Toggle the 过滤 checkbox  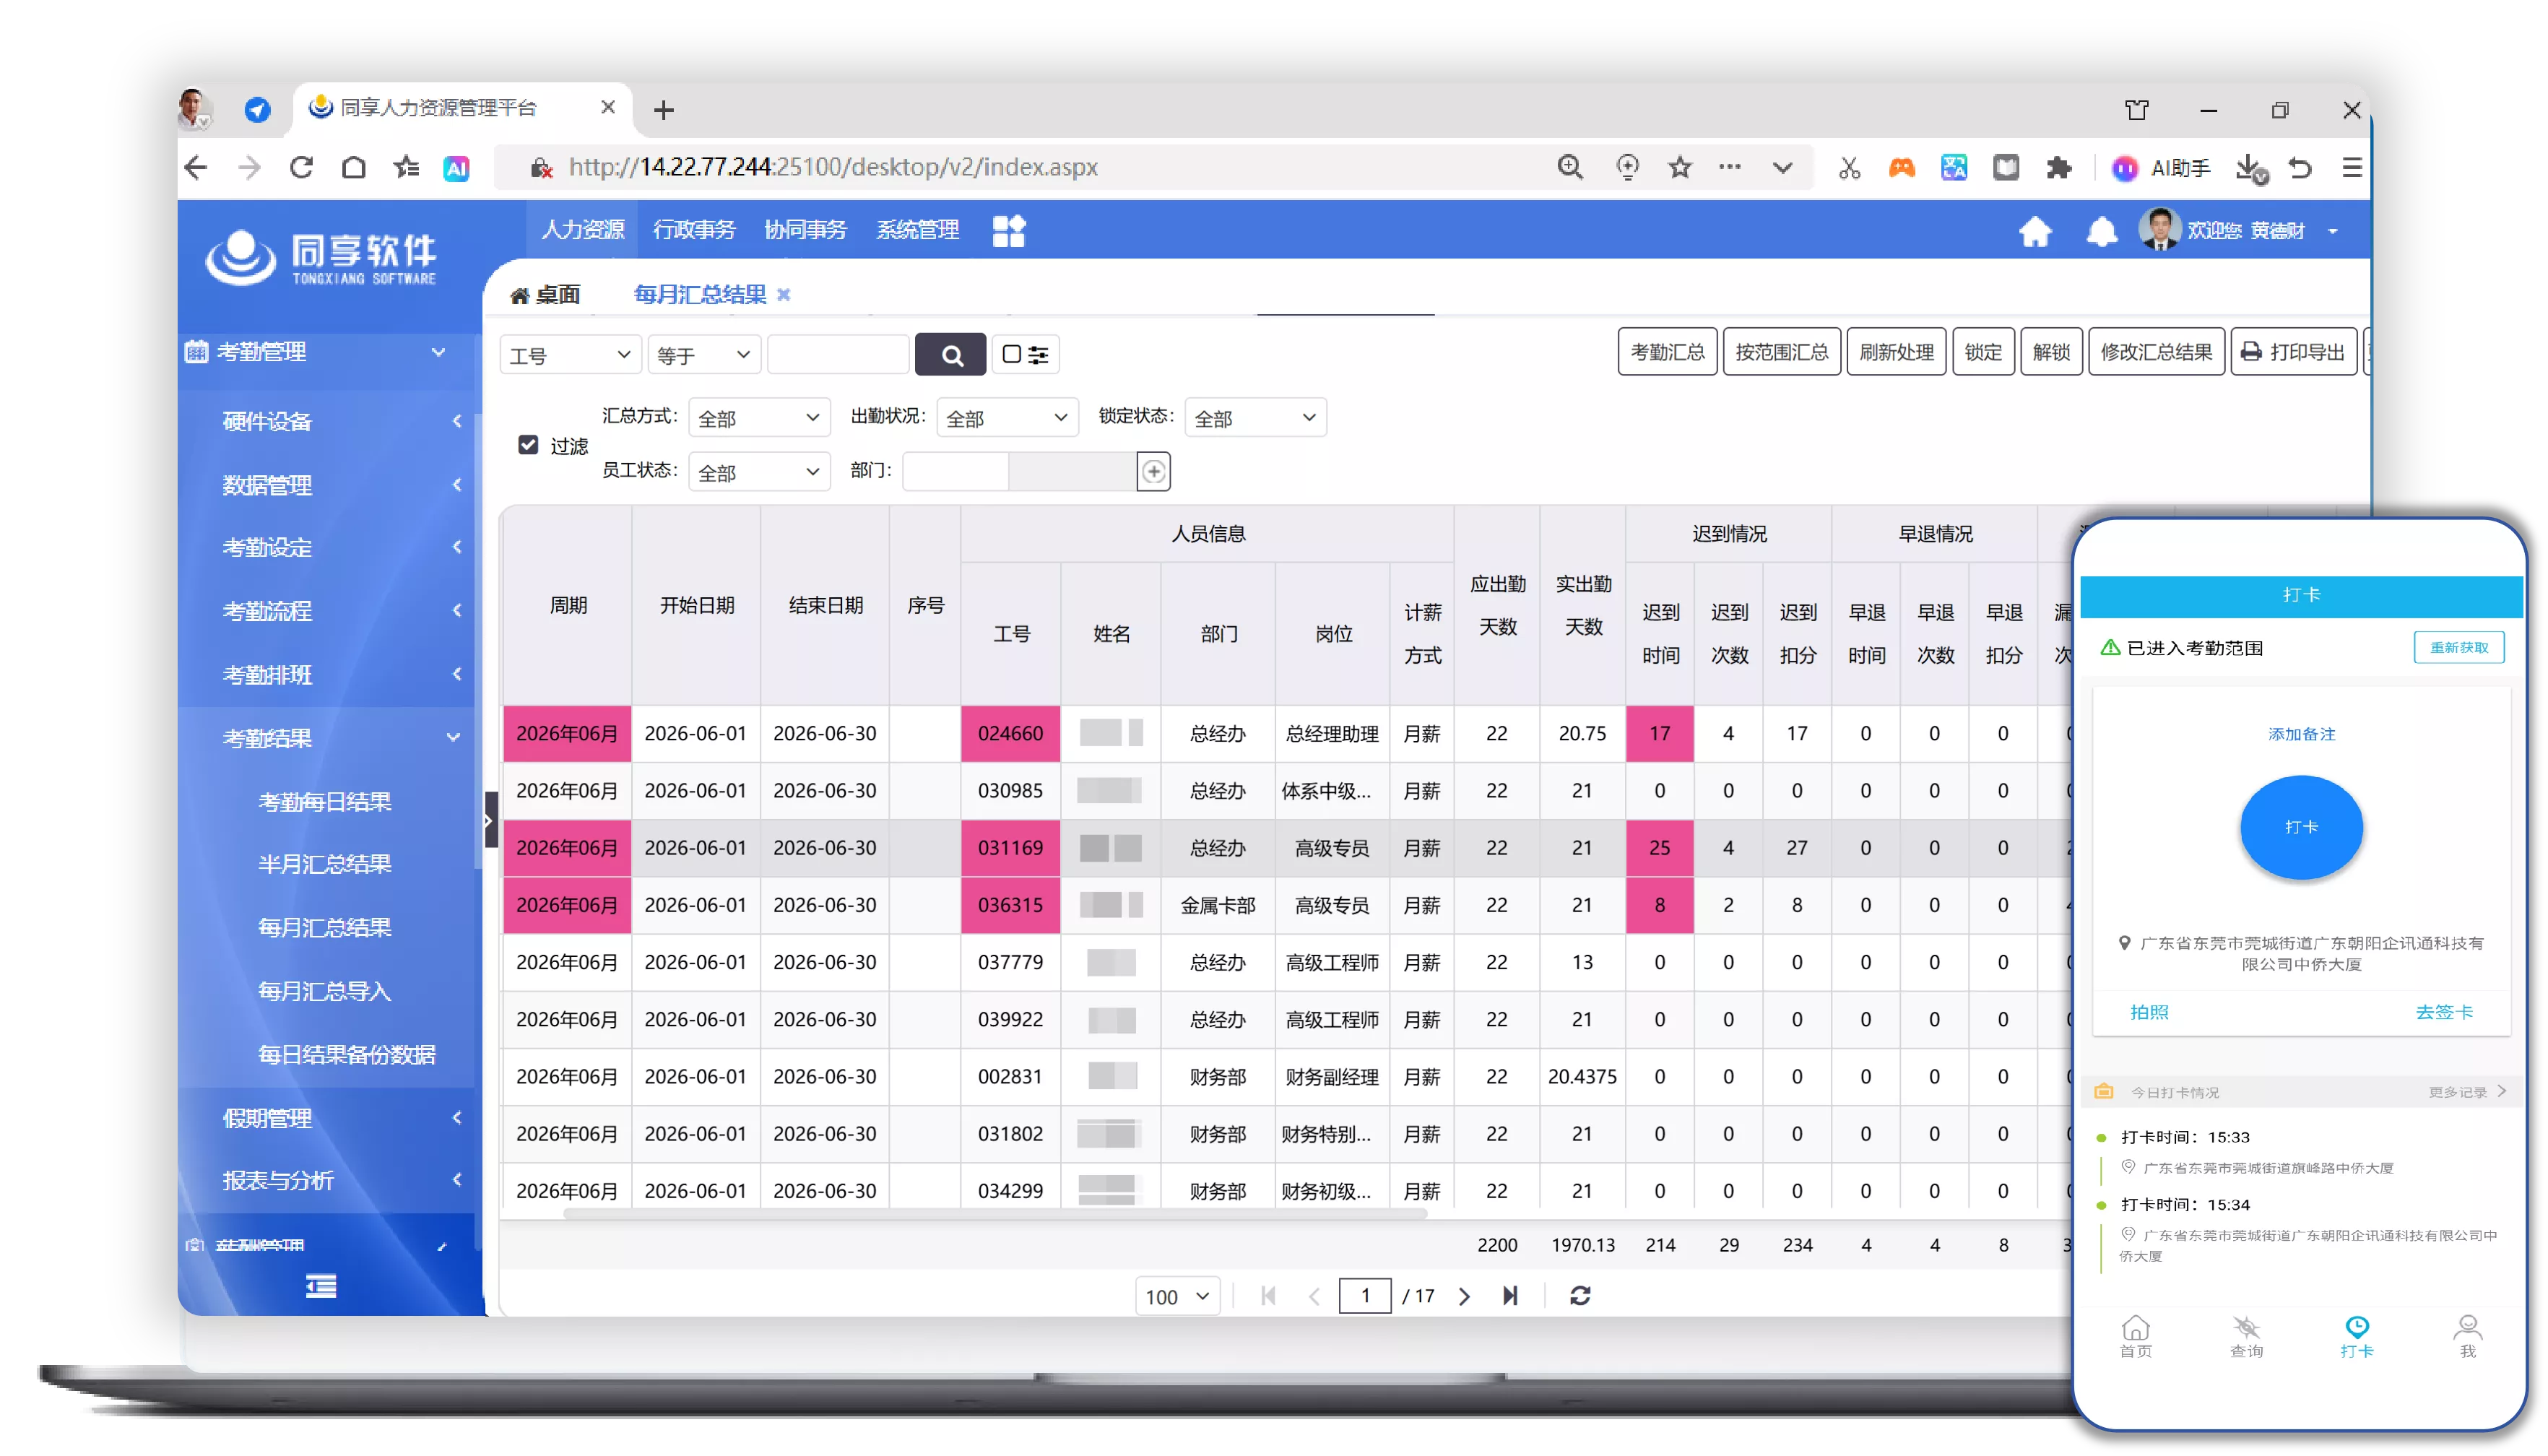(x=528, y=445)
